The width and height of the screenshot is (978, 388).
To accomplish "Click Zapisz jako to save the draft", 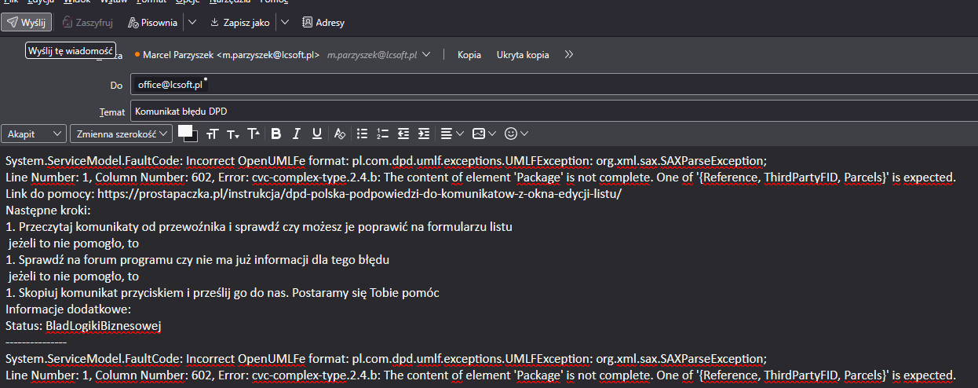I will pyautogui.click(x=239, y=23).
